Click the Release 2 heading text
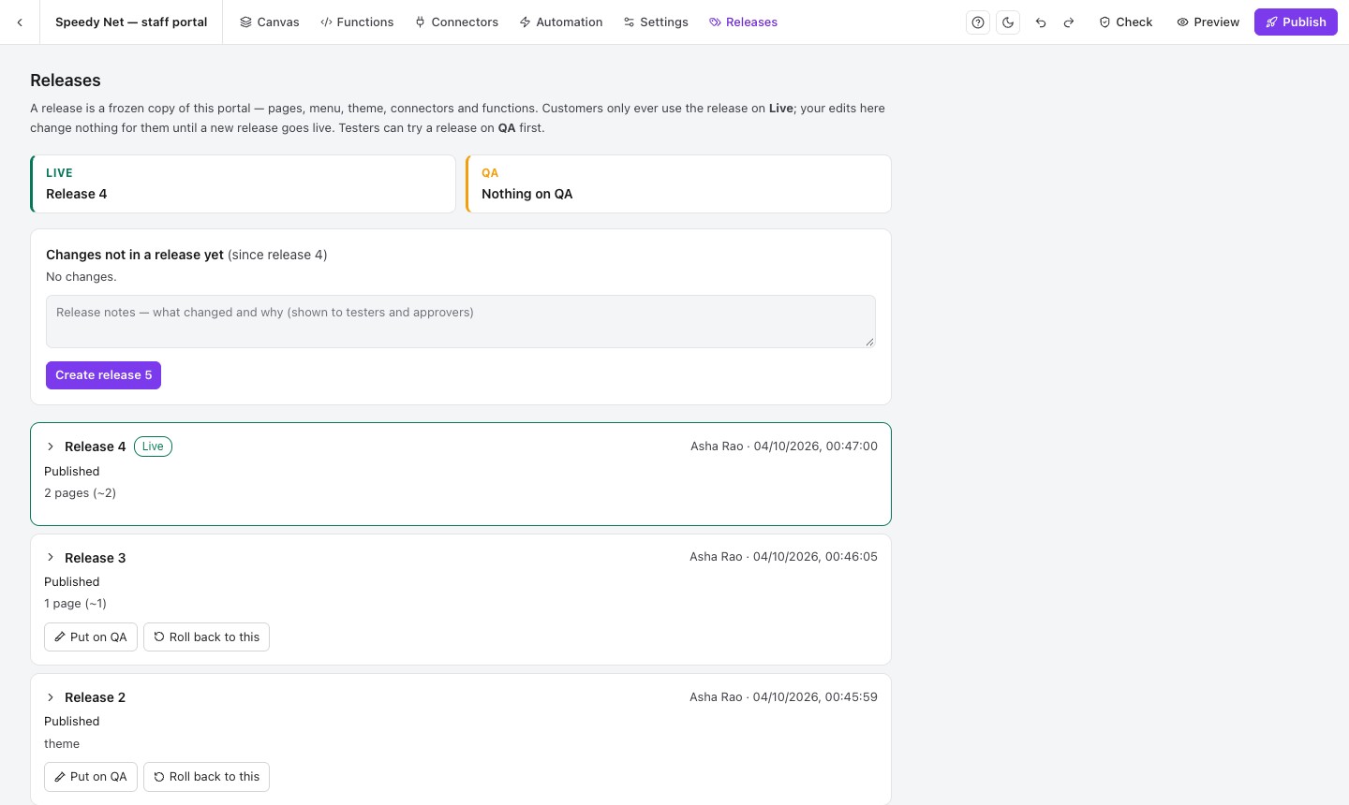Viewport: 1349px width, 805px height. pyautogui.click(x=95, y=697)
